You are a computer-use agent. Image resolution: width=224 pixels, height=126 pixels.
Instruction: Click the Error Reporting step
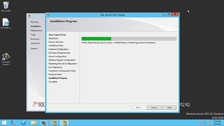pyautogui.click(x=55, y=67)
